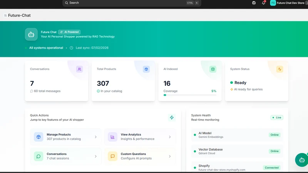Click the AI Indexed database icon
Screen dimensions: 308x173
[x=213, y=69]
